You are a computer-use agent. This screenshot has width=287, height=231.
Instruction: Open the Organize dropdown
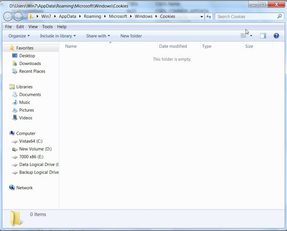[x=19, y=36]
